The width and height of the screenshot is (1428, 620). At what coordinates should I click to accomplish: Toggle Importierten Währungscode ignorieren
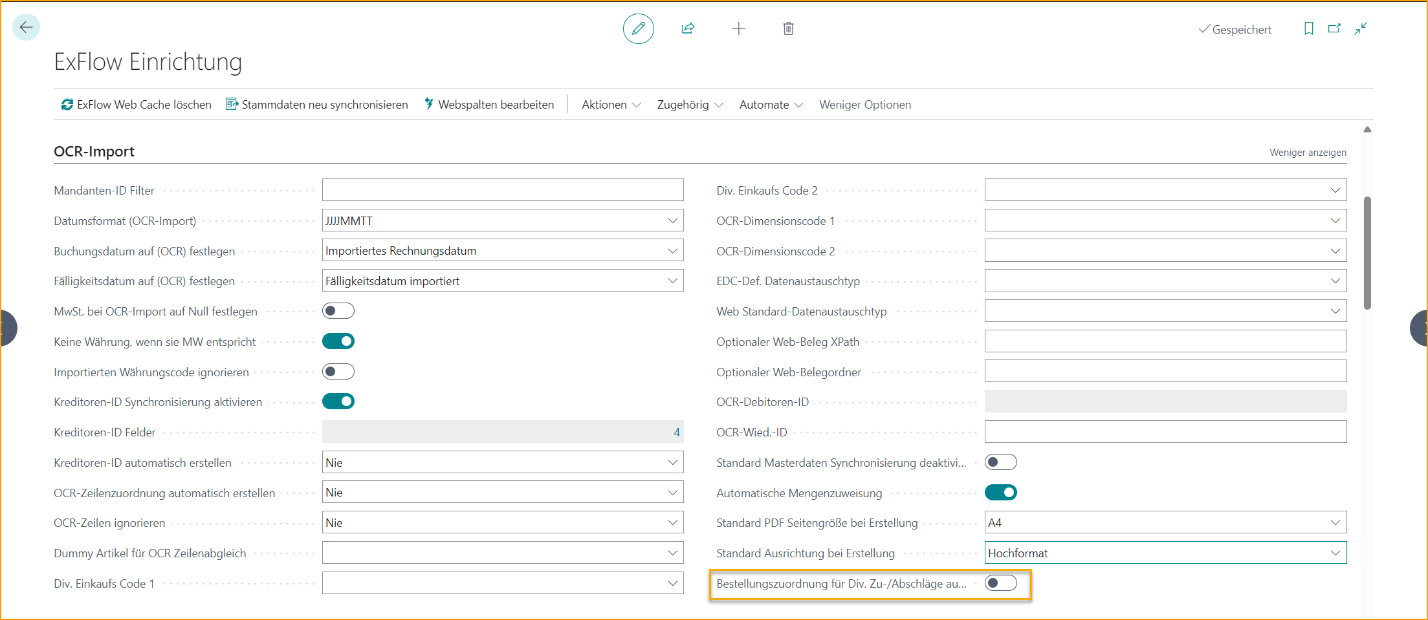tap(338, 372)
